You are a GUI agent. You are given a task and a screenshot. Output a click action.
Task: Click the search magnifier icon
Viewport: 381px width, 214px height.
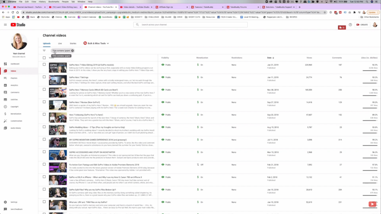point(137,25)
